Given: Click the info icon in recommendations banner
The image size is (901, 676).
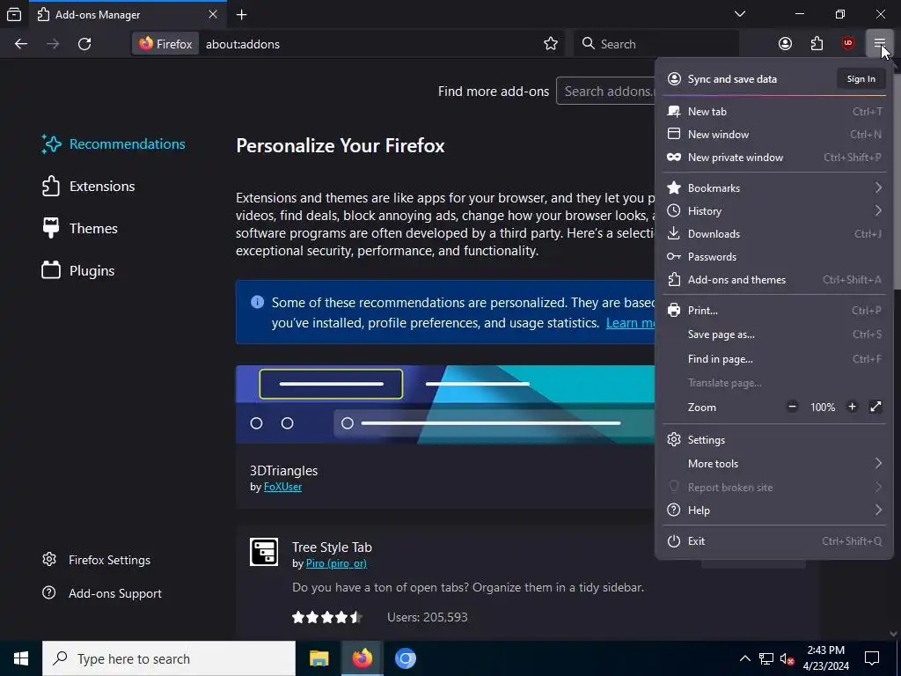Looking at the screenshot, I should (x=258, y=302).
